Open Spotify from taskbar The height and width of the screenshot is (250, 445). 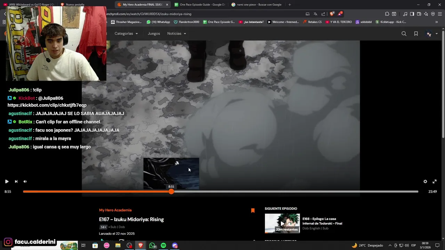tap(163, 245)
